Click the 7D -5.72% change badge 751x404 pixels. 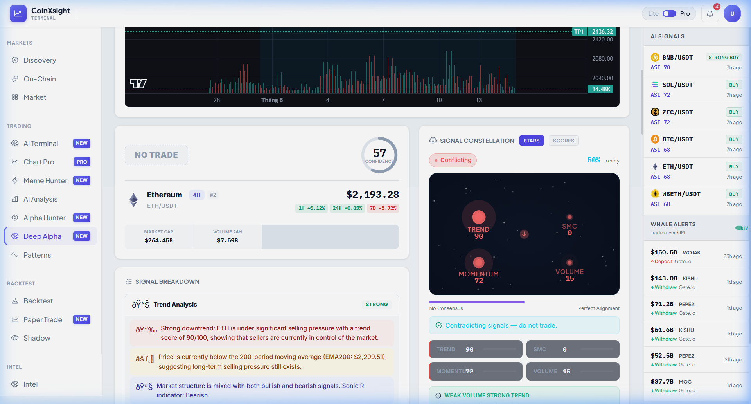383,208
